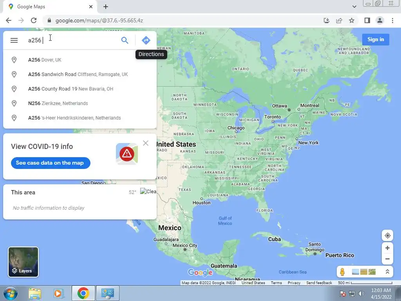Select A256 's-Heer Hendrikskinderen suggestion

(80, 118)
